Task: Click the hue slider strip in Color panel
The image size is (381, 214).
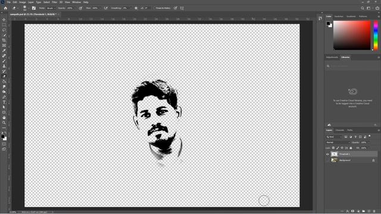Action: coord(376,36)
